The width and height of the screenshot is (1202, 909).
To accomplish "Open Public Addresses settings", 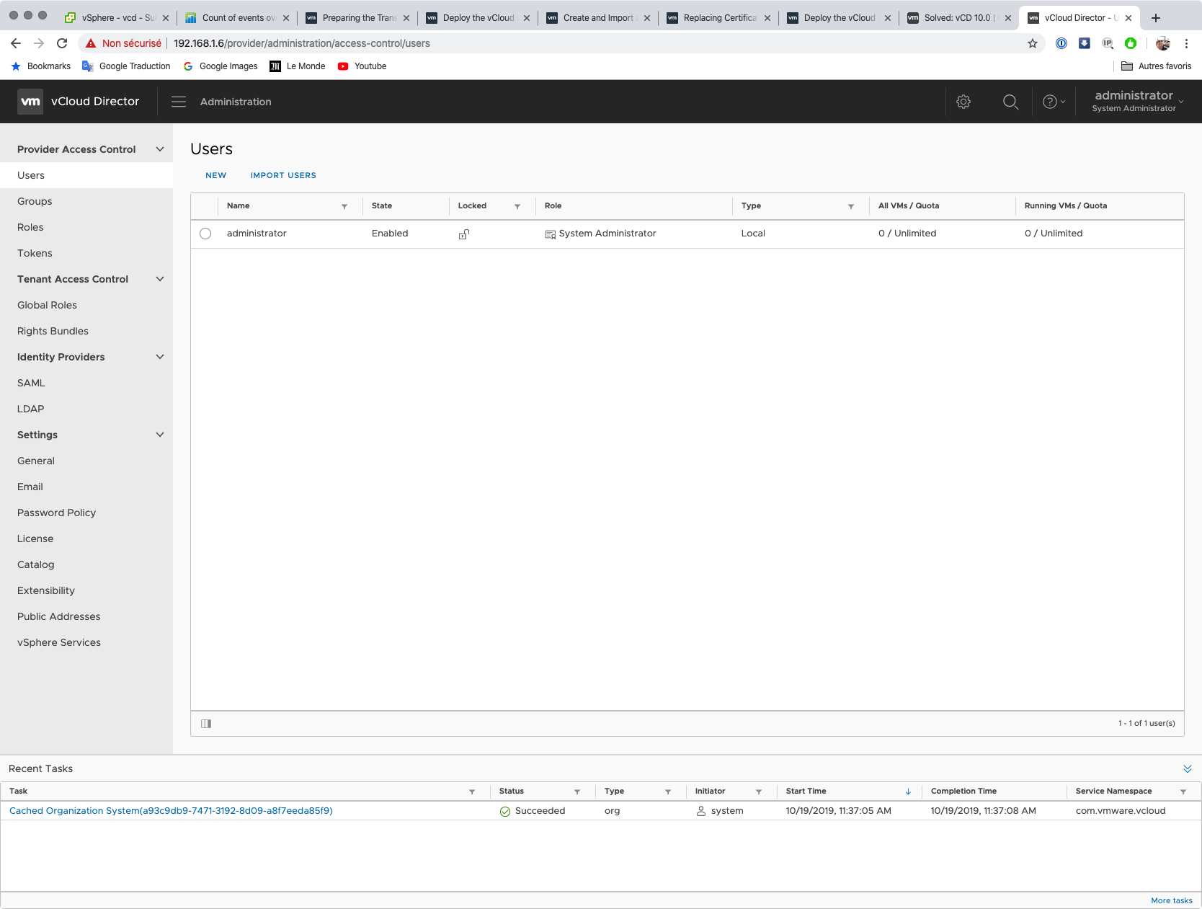I will click(x=59, y=616).
